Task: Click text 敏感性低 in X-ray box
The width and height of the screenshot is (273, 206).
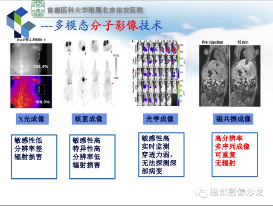Action: point(28,140)
